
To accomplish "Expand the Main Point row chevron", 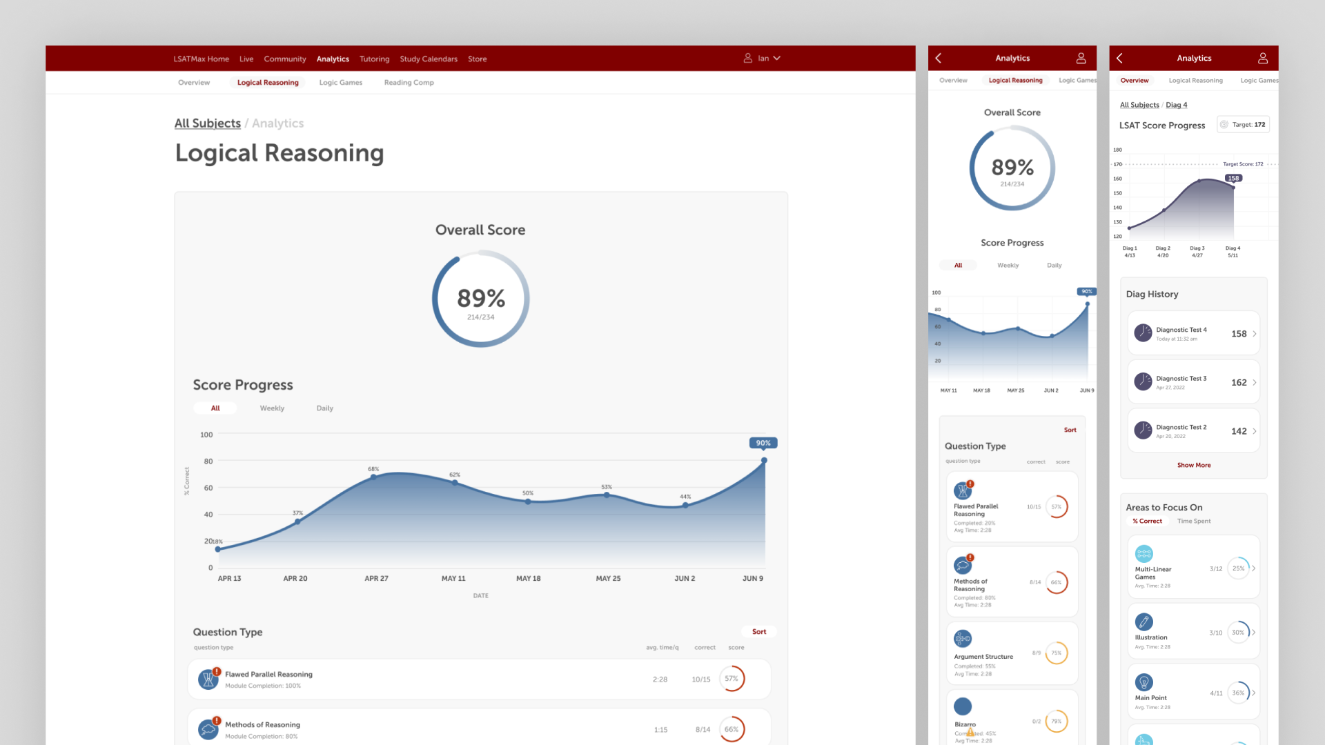I will 1254,693.
